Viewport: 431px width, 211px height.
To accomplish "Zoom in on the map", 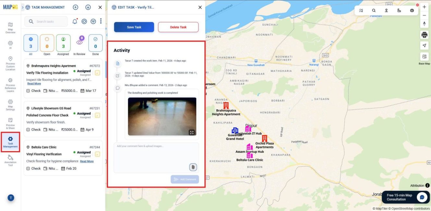I will (x=424, y=6).
